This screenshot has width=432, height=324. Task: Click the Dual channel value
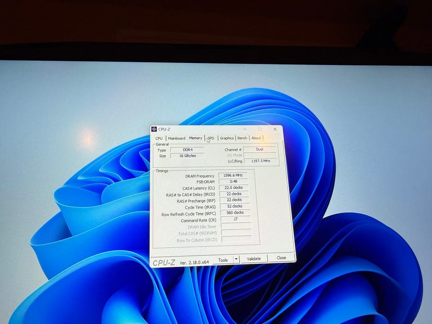point(260,149)
